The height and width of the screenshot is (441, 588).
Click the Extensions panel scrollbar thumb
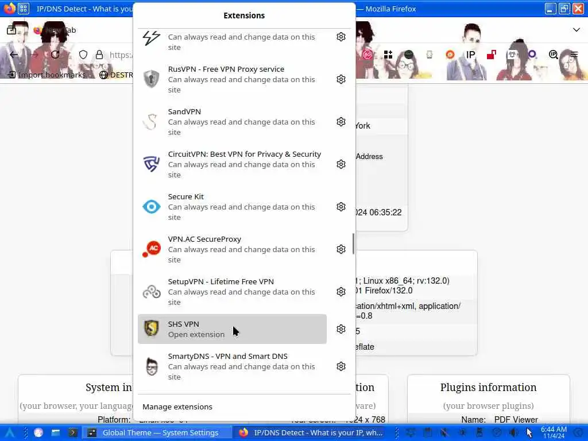tap(353, 243)
